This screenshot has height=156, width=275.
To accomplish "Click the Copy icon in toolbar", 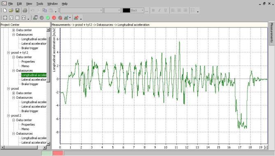I will pos(45,11).
